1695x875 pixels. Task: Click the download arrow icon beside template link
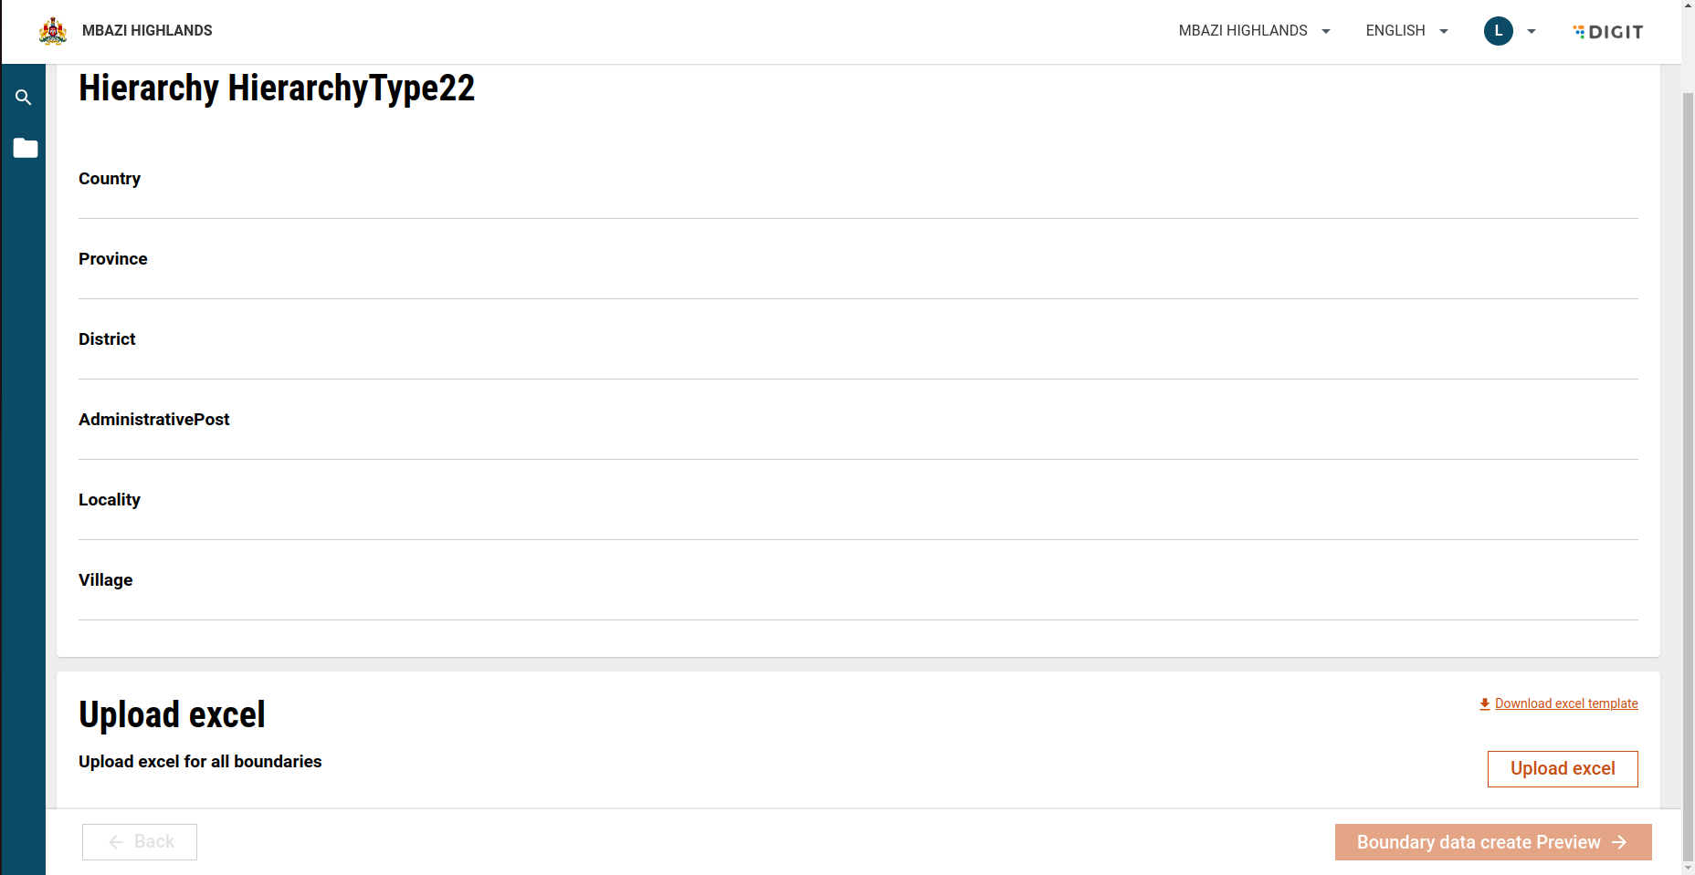1485,703
